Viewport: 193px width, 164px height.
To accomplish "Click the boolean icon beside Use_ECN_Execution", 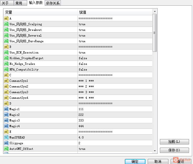I will 6,52.
